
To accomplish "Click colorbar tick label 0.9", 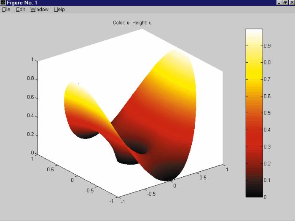I will coord(267,45).
